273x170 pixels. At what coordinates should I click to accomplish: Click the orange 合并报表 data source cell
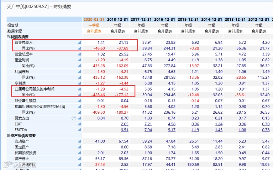[x=94, y=31]
